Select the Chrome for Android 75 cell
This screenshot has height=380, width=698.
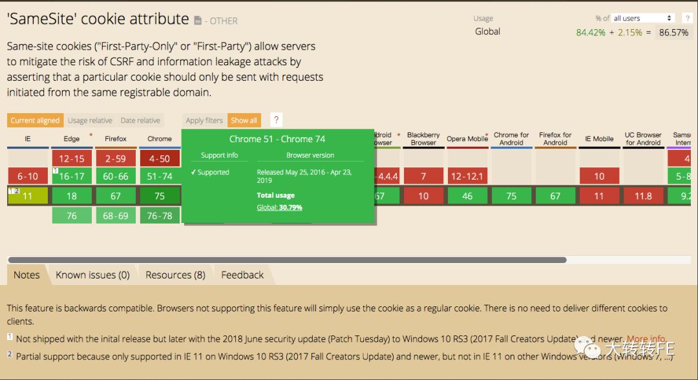pyautogui.click(x=511, y=196)
